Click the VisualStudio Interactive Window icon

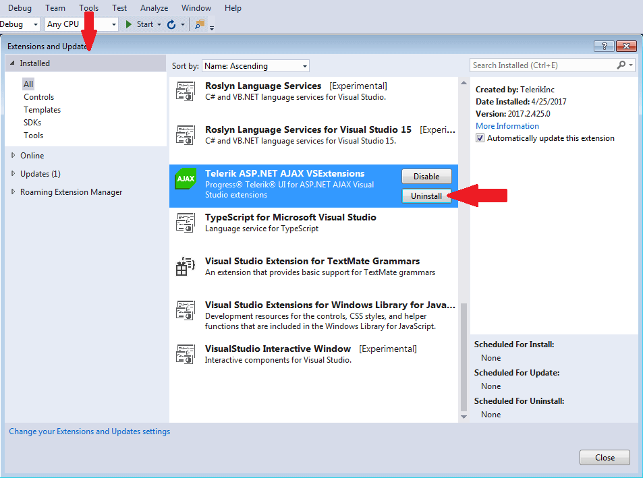click(x=186, y=354)
